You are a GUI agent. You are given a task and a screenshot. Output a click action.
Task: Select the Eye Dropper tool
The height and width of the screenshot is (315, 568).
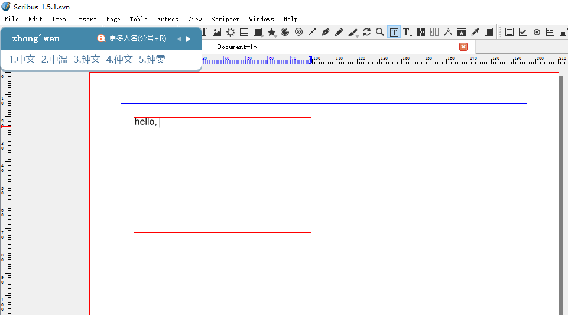point(475,32)
